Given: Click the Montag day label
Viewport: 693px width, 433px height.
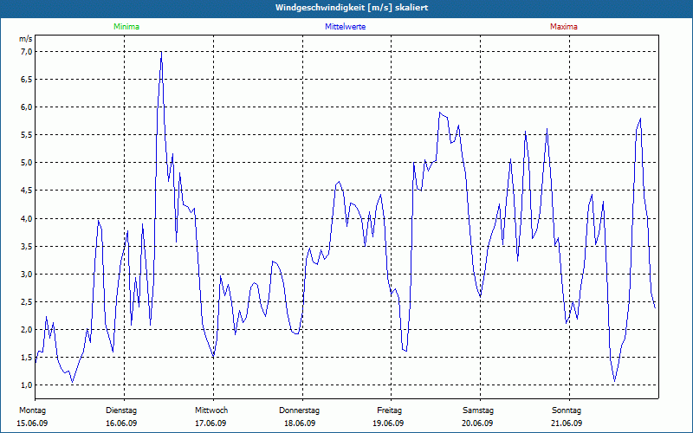Looking at the screenshot, I should point(32,410).
